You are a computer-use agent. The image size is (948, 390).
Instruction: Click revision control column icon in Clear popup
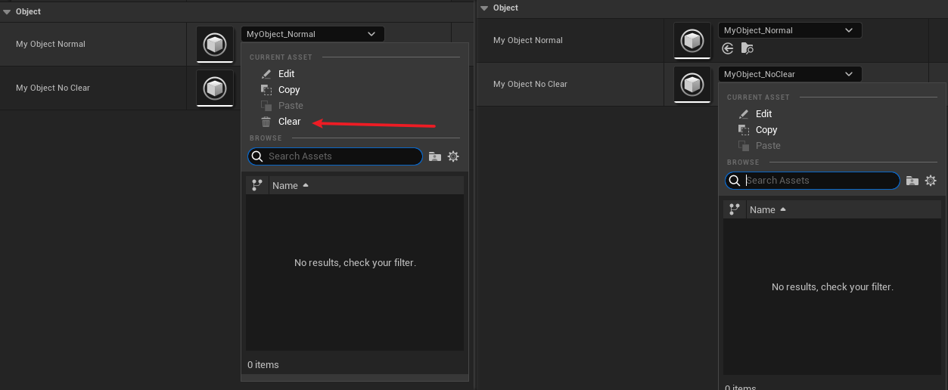[x=256, y=185]
